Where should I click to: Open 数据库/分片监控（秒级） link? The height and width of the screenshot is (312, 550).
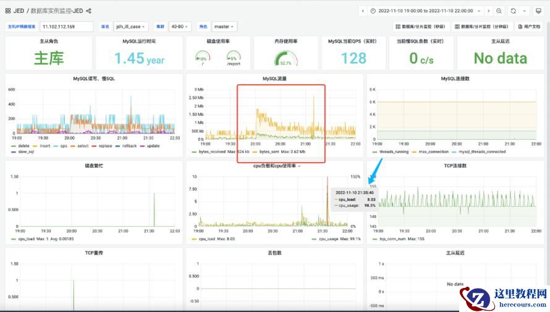[421, 27]
